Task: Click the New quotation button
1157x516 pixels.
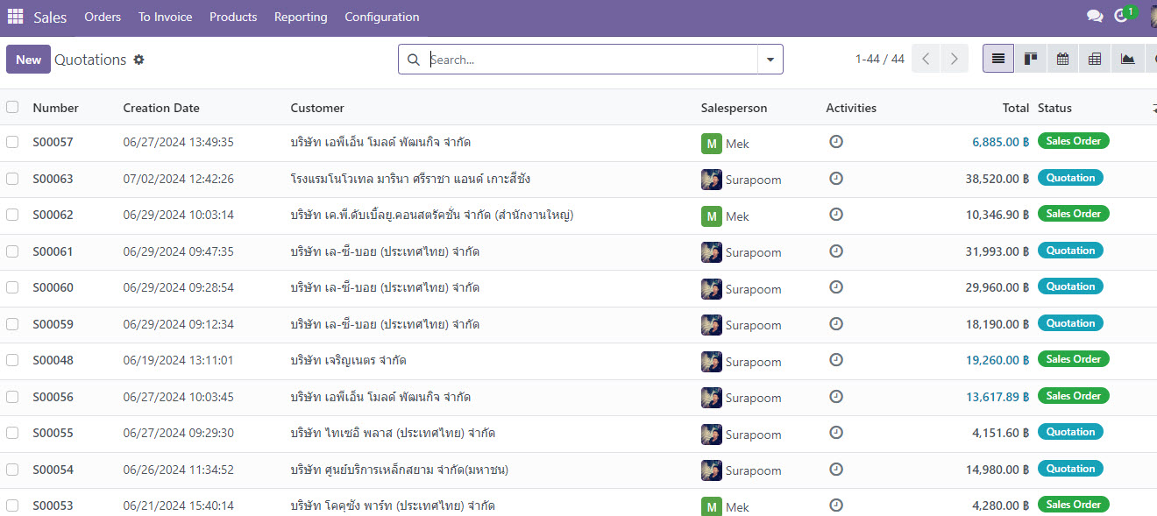Action: pos(28,60)
